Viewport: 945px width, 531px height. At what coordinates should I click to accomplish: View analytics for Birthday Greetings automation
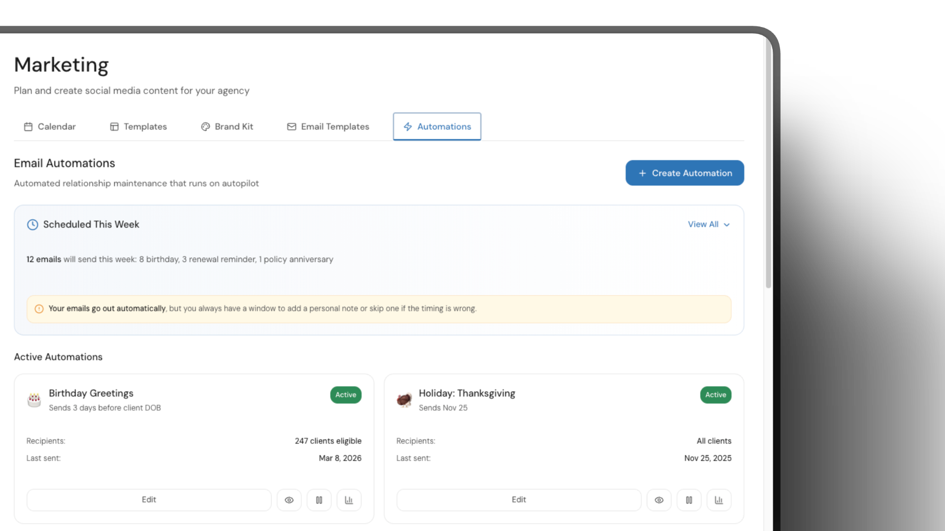[348, 500]
